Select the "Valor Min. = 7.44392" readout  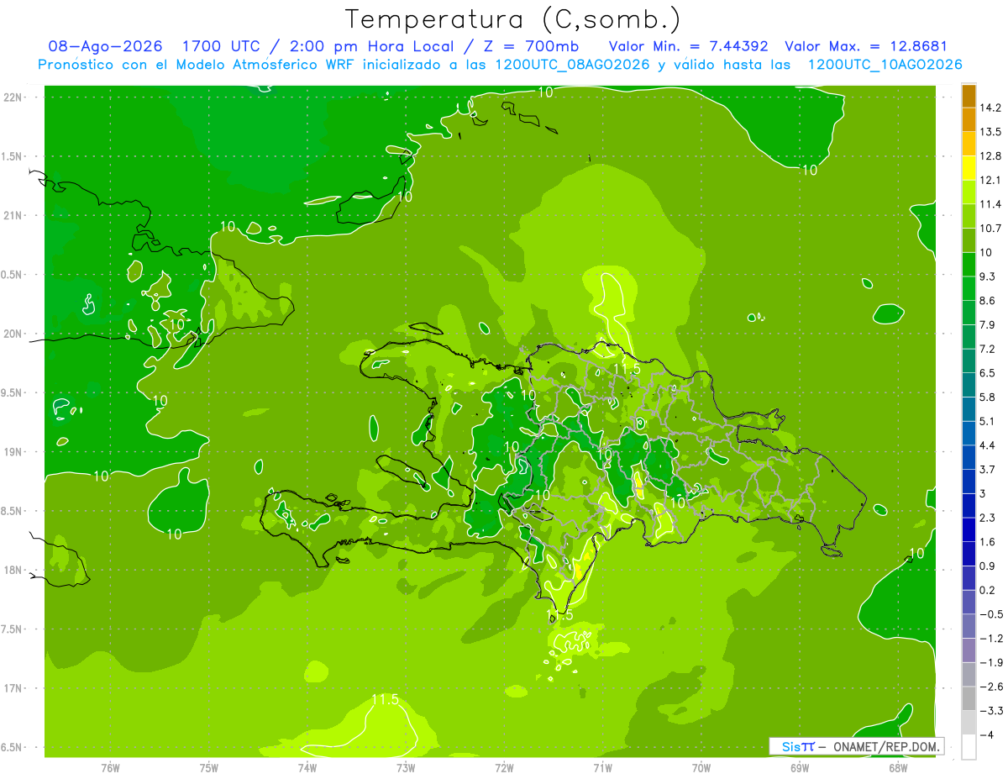(x=689, y=46)
